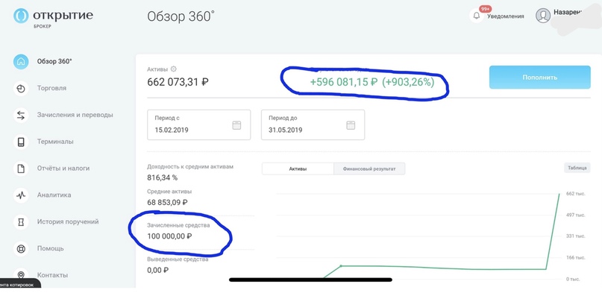Click the 166 тыс. chart axis label
Screen dimensions: 602x293
[575, 258]
